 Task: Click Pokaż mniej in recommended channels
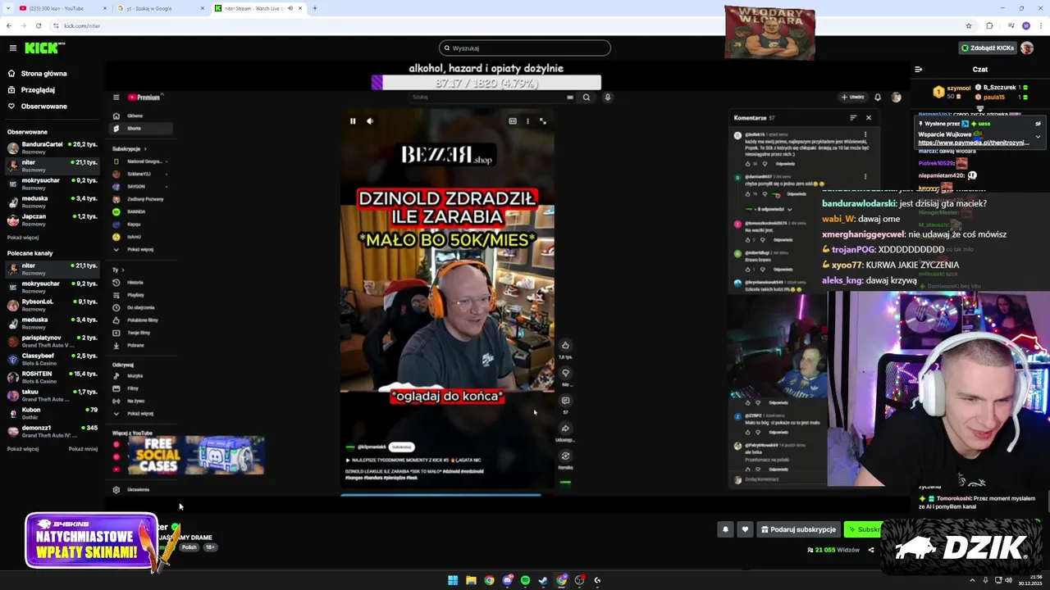(x=83, y=449)
